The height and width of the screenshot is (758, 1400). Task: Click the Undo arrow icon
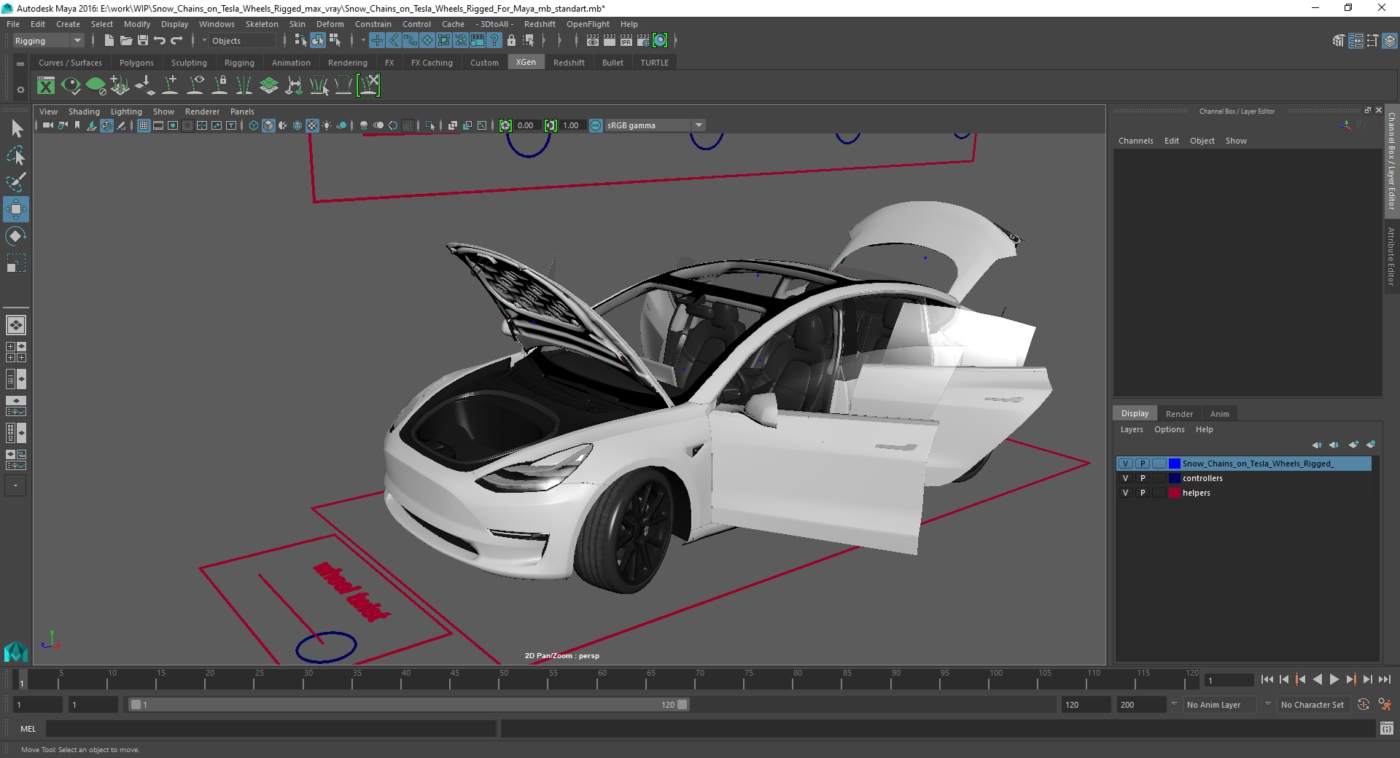click(160, 41)
